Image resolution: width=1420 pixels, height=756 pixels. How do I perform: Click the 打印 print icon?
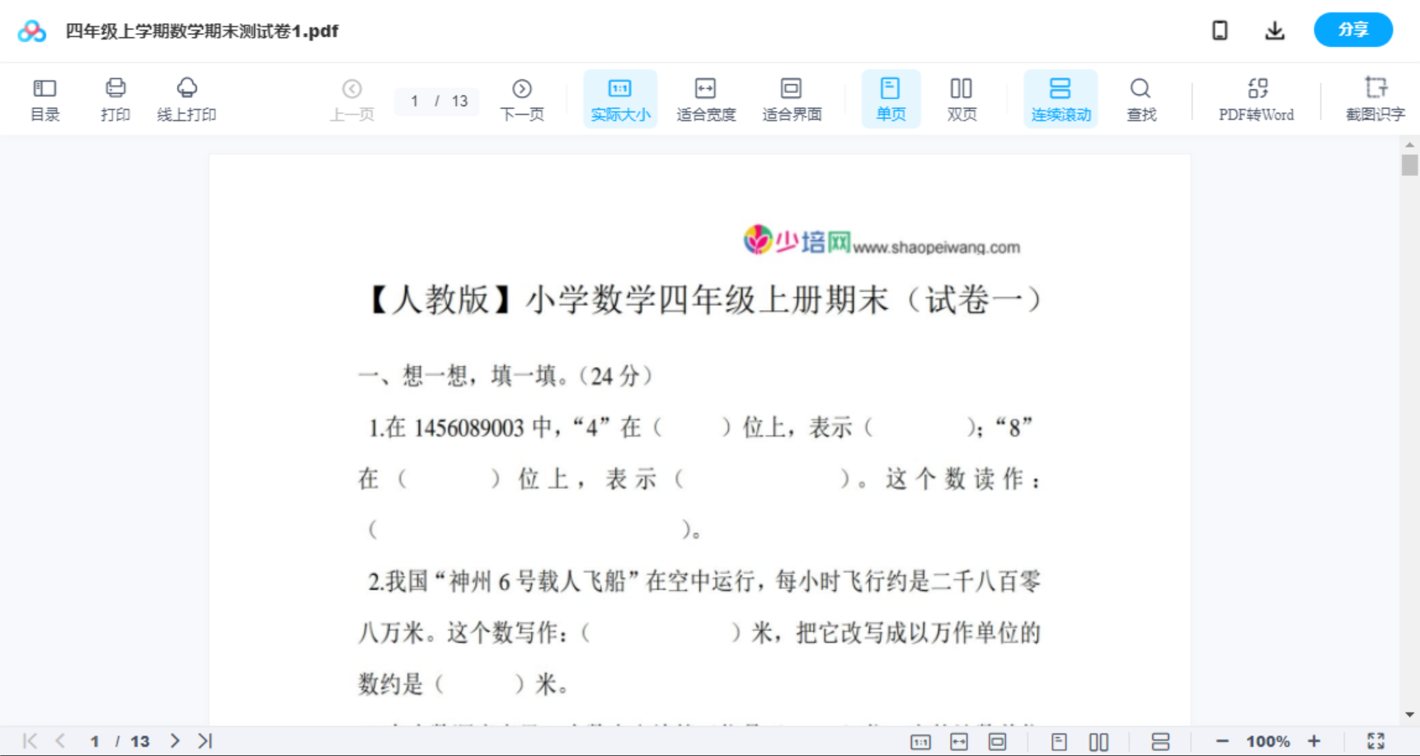pyautogui.click(x=115, y=98)
